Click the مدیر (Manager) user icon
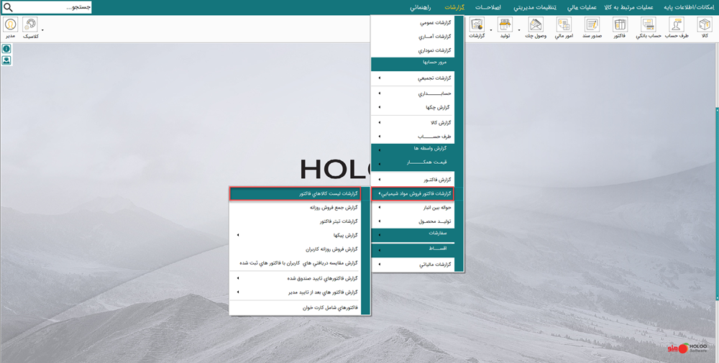The image size is (719, 363). coord(11,27)
